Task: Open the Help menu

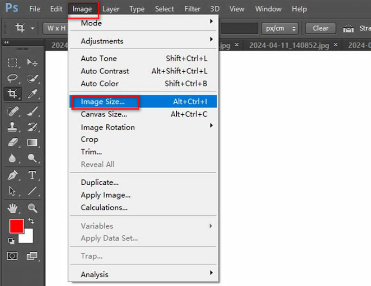Action: (x=299, y=9)
